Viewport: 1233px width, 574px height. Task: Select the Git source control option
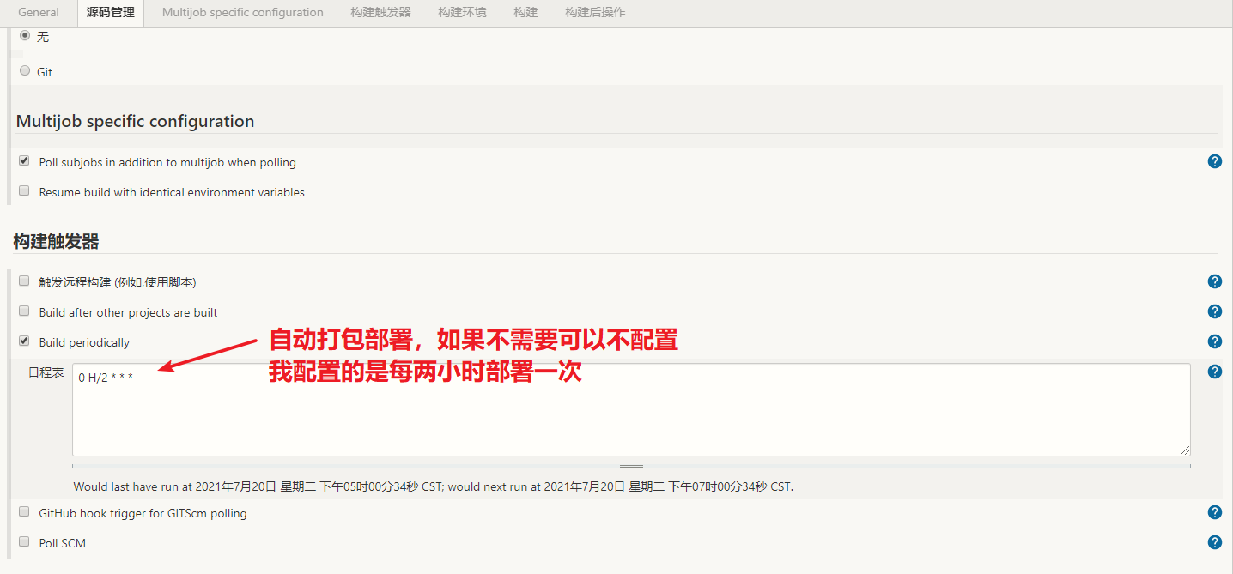pos(24,69)
